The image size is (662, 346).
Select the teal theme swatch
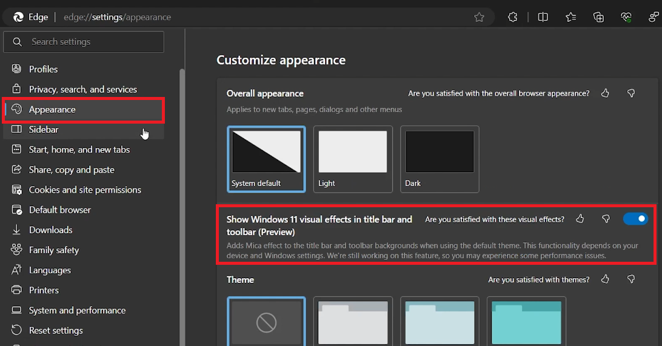(526, 322)
